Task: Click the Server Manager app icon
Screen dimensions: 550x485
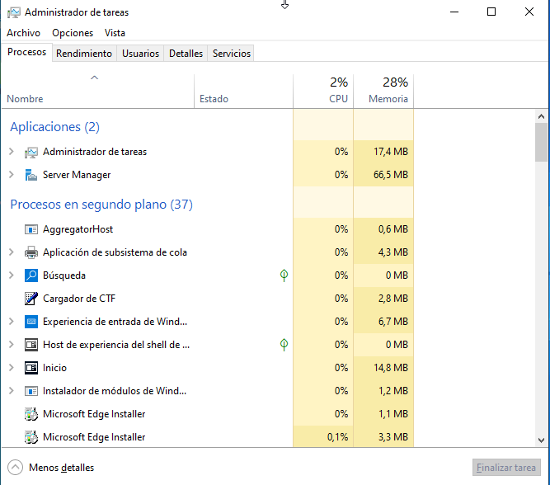Action: pyautogui.click(x=31, y=175)
